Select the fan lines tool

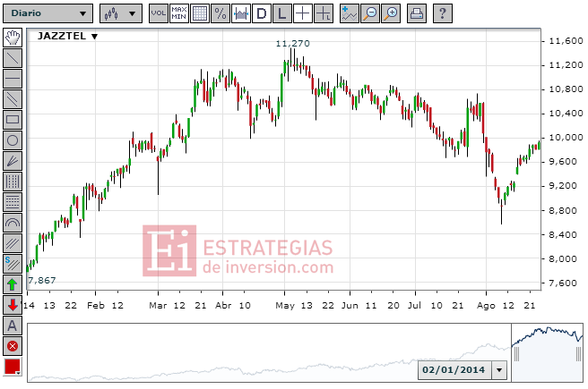tap(13, 161)
